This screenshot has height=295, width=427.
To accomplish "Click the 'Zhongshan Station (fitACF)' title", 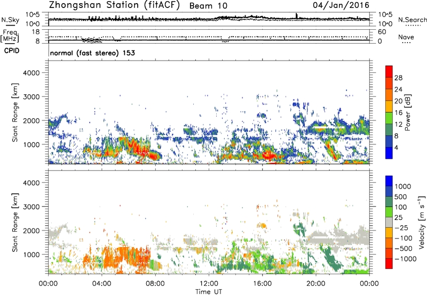I will [115, 5].
